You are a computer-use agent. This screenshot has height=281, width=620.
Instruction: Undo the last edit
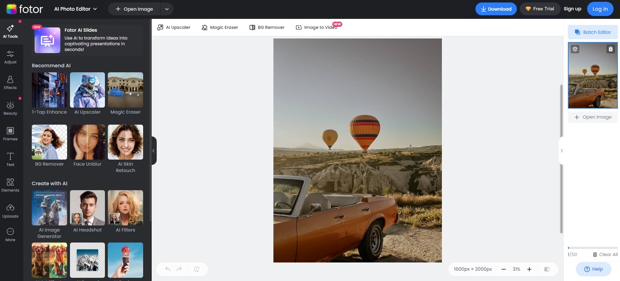[168, 269]
